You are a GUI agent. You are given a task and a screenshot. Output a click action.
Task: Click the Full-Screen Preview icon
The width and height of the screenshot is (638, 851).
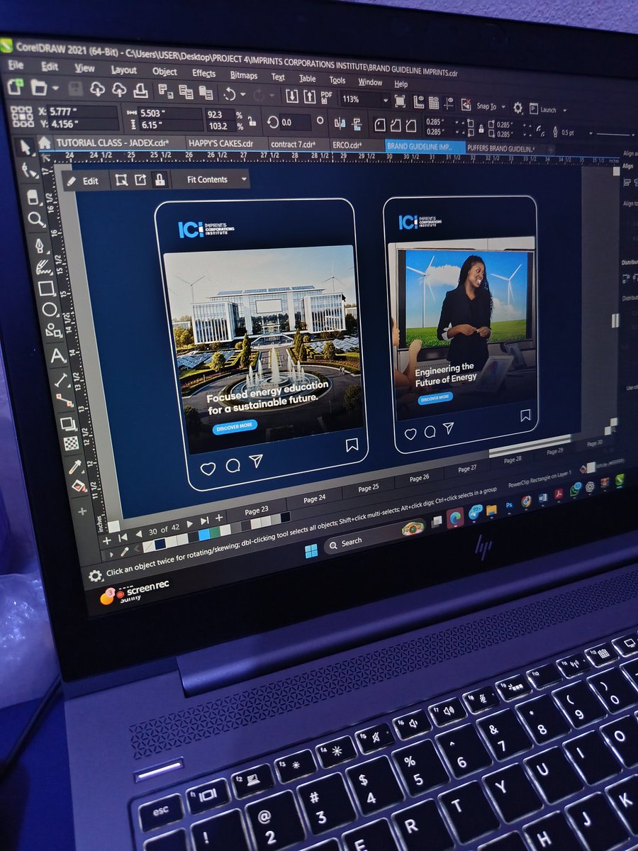[x=400, y=101]
